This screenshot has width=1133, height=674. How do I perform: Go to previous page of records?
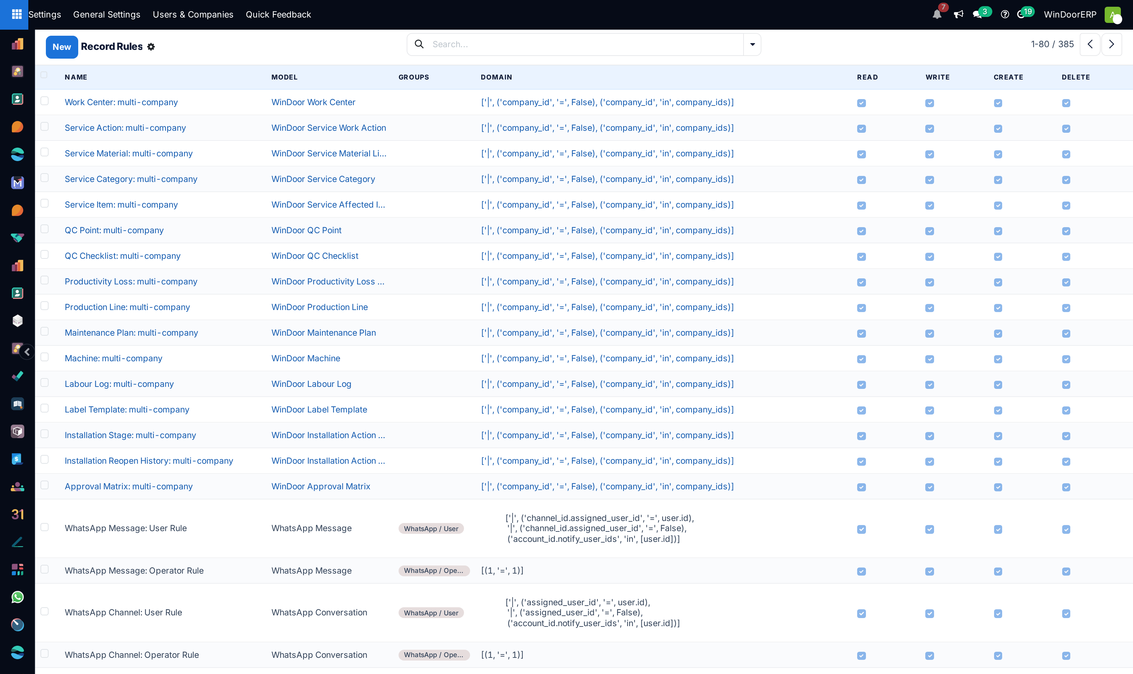(1090, 44)
